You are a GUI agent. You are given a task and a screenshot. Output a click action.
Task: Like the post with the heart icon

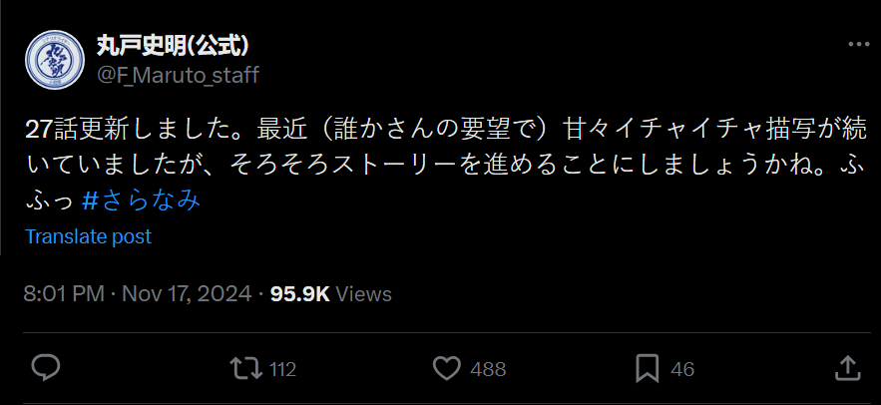coord(447,368)
